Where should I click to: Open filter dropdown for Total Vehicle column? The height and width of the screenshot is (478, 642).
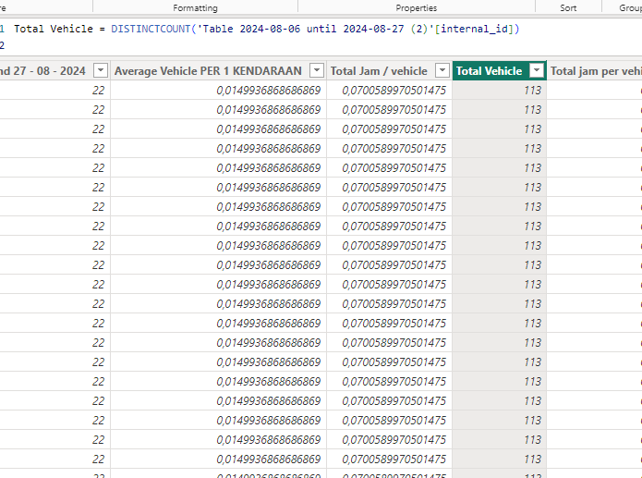click(x=537, y=70)
